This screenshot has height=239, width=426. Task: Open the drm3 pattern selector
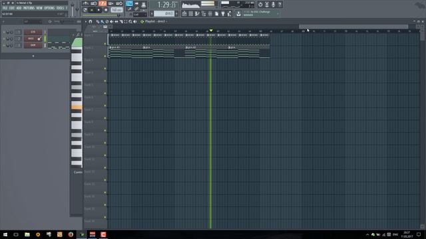[164, 13]
